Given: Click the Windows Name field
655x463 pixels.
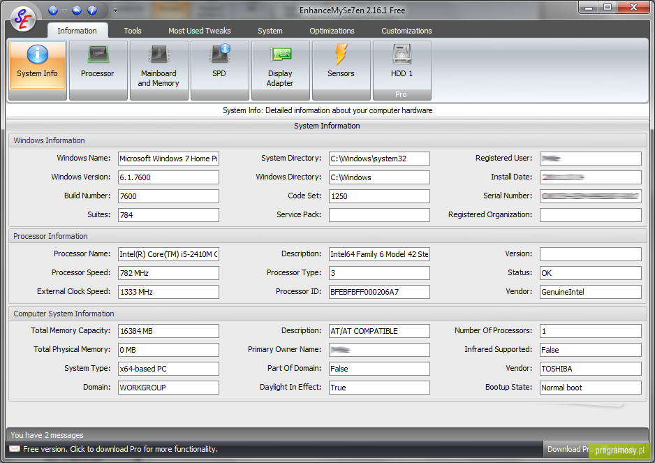Looking at the screenshot, I should [x=168, y=159].
